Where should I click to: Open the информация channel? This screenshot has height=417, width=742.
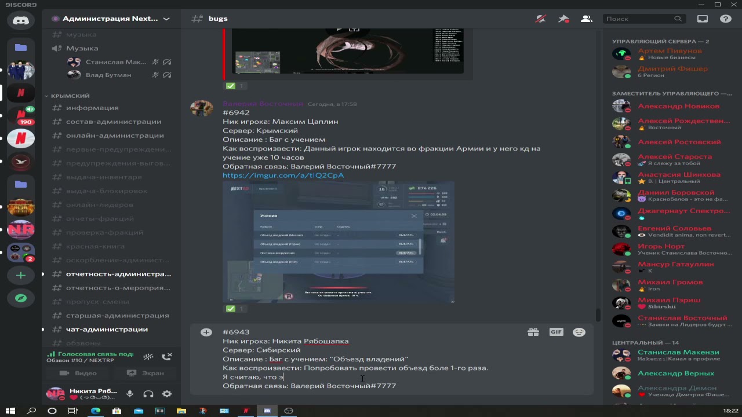[x=110, y=108]
